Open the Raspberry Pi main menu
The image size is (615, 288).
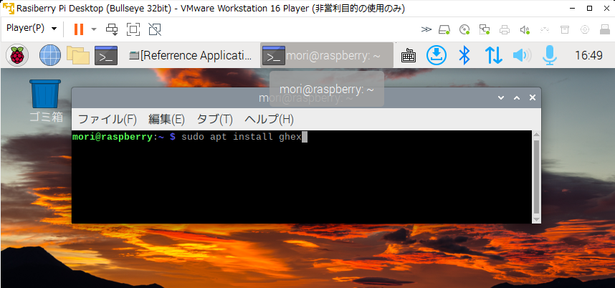(17, 55)
